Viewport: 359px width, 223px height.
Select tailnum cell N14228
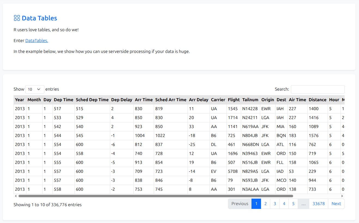250,109
